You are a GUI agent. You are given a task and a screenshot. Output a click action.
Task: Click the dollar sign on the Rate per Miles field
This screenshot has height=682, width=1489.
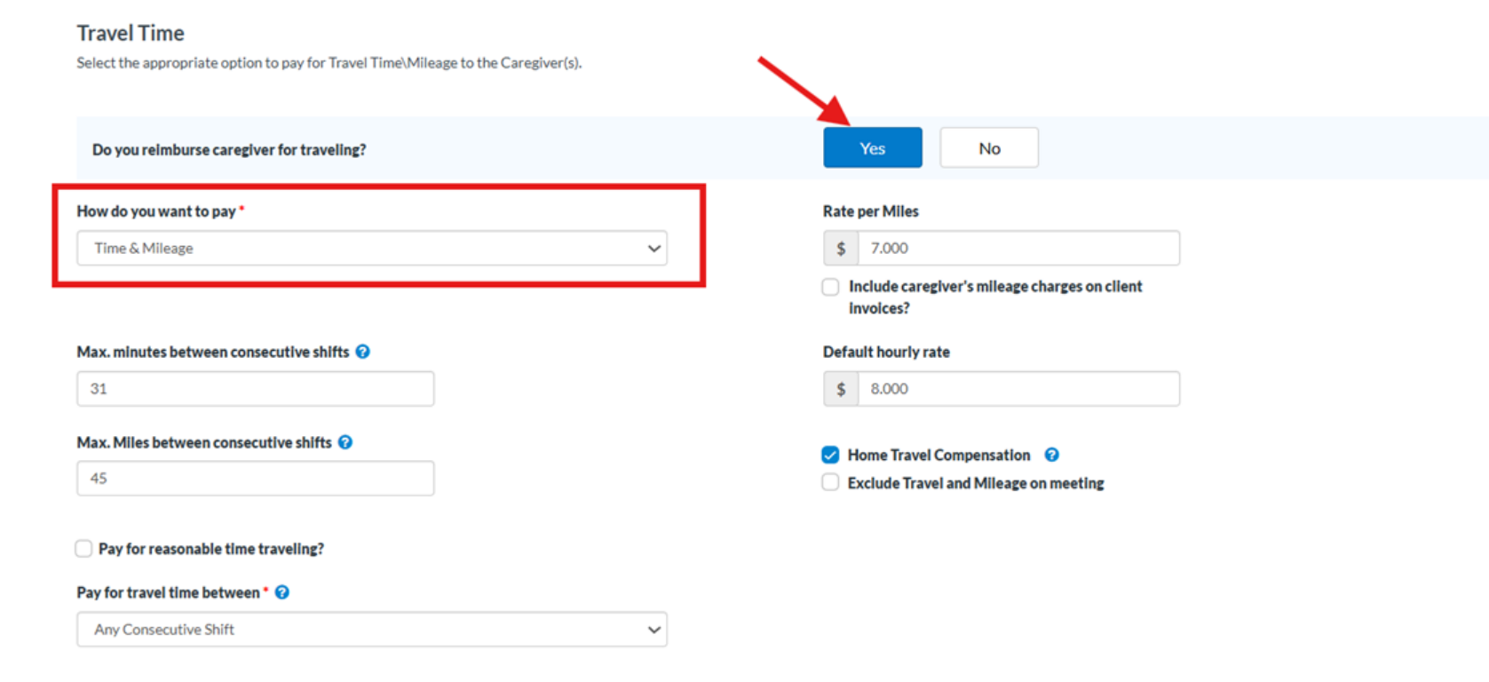point(840,248)
